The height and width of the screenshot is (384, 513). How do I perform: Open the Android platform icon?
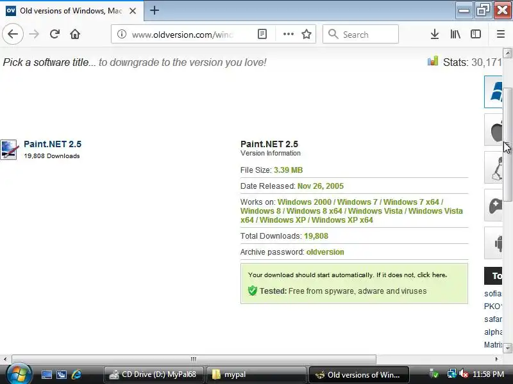click(x=493, y=243)
